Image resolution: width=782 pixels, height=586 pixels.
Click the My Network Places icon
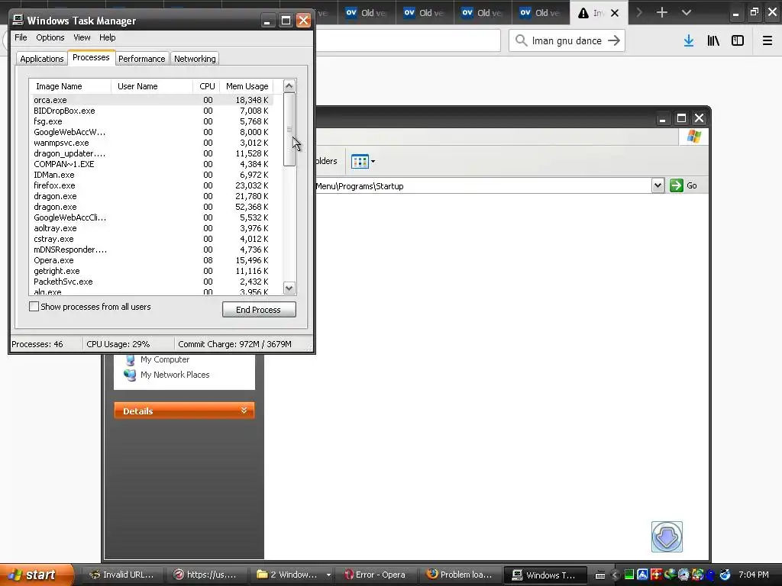[130, 375]
